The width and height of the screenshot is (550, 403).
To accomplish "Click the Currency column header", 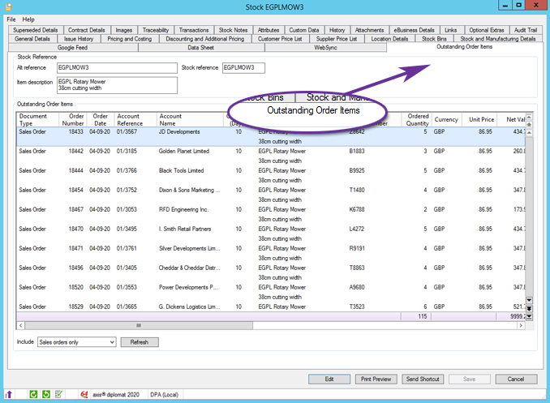I will tap(446, 119).
